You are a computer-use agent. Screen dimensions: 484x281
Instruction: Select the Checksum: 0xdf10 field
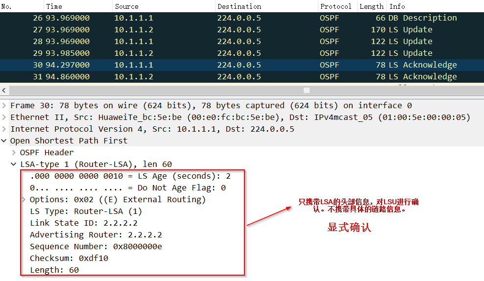[69, 258]
